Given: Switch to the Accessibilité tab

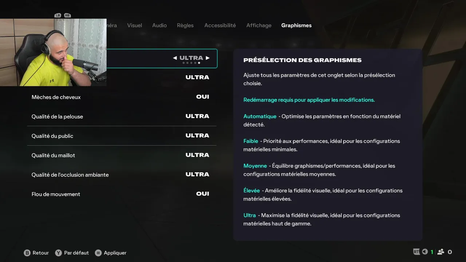Looking at the screenshot, I should (220, 25).
